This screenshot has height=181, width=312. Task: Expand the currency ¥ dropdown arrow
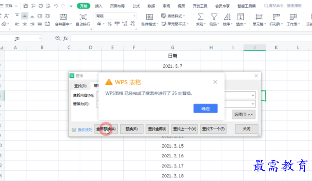tap(104, 24)
